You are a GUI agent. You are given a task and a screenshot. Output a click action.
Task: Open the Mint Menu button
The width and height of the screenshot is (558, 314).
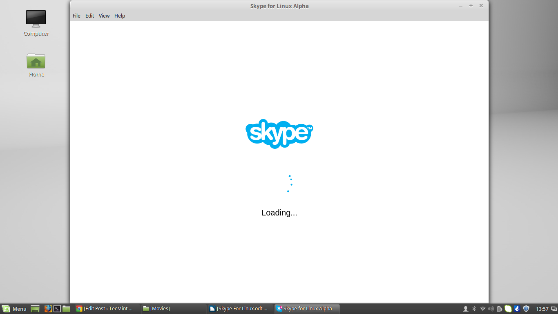(x=14, y=309)
